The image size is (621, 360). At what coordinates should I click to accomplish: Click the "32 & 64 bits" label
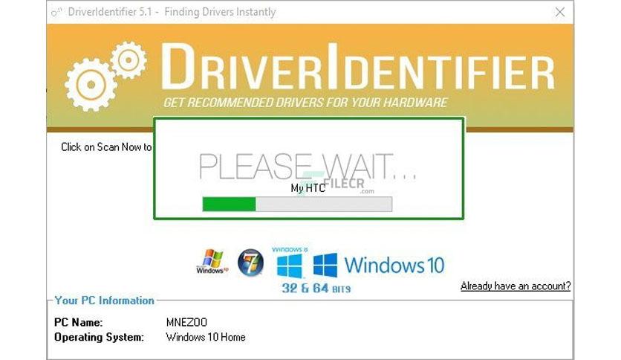point(316,289)
